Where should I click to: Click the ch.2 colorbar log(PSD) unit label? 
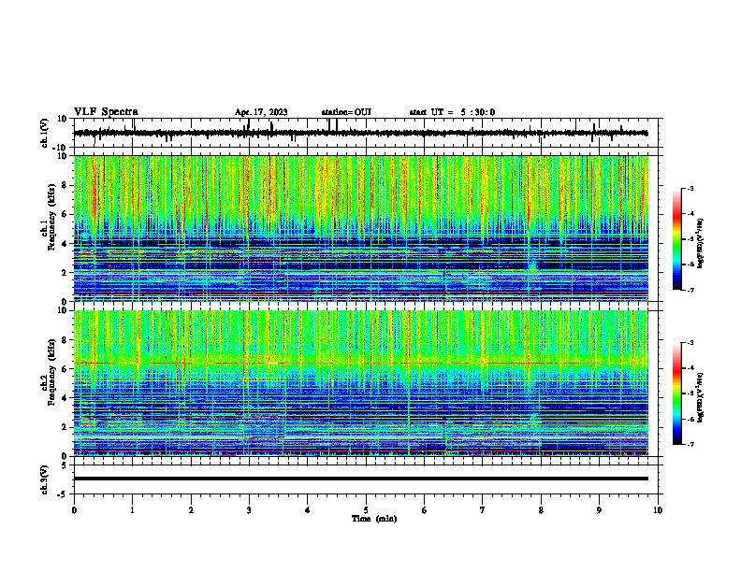coord(700,397)
